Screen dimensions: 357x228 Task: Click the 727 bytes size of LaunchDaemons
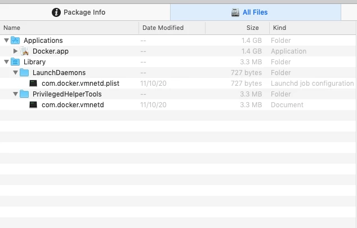pos(246,73)
